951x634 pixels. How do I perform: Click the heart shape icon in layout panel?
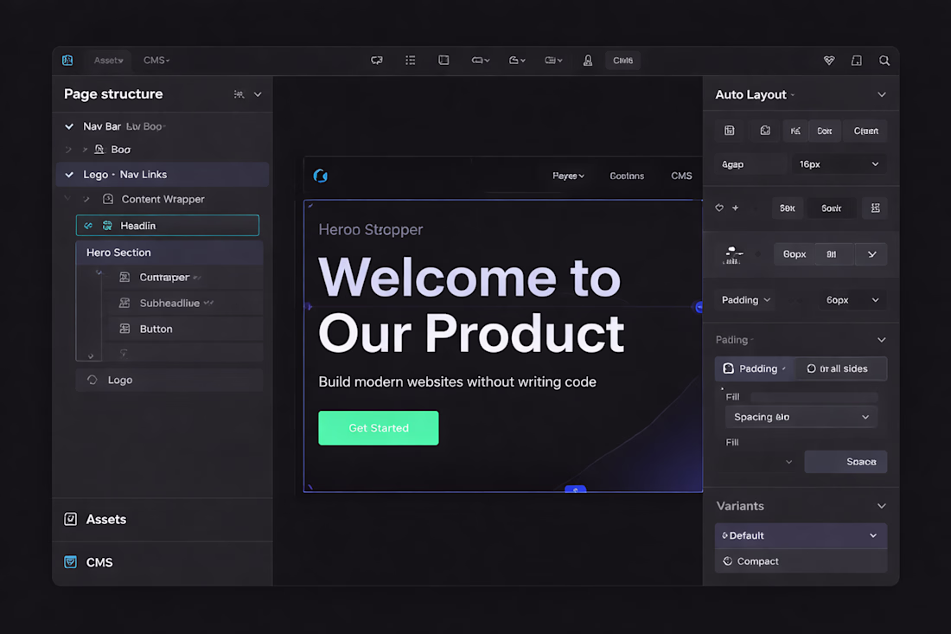[719, 208]
